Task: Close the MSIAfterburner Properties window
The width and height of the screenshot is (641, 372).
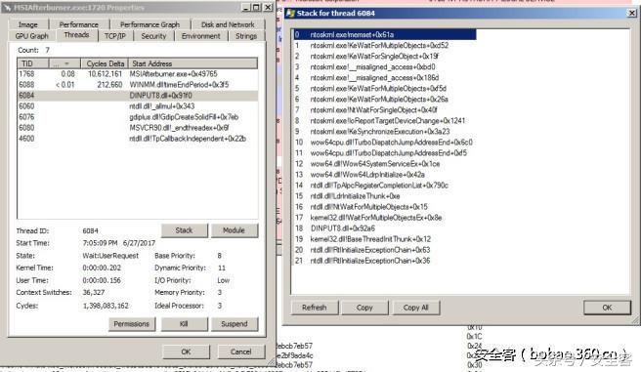Action: point(268,8)
